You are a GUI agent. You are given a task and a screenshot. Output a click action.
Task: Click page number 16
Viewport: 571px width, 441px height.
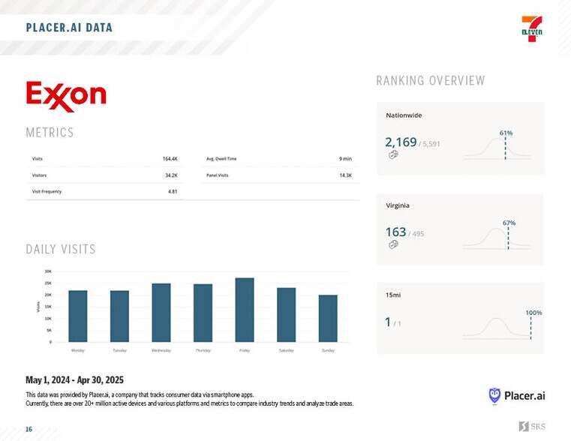[x=29, y=429]
